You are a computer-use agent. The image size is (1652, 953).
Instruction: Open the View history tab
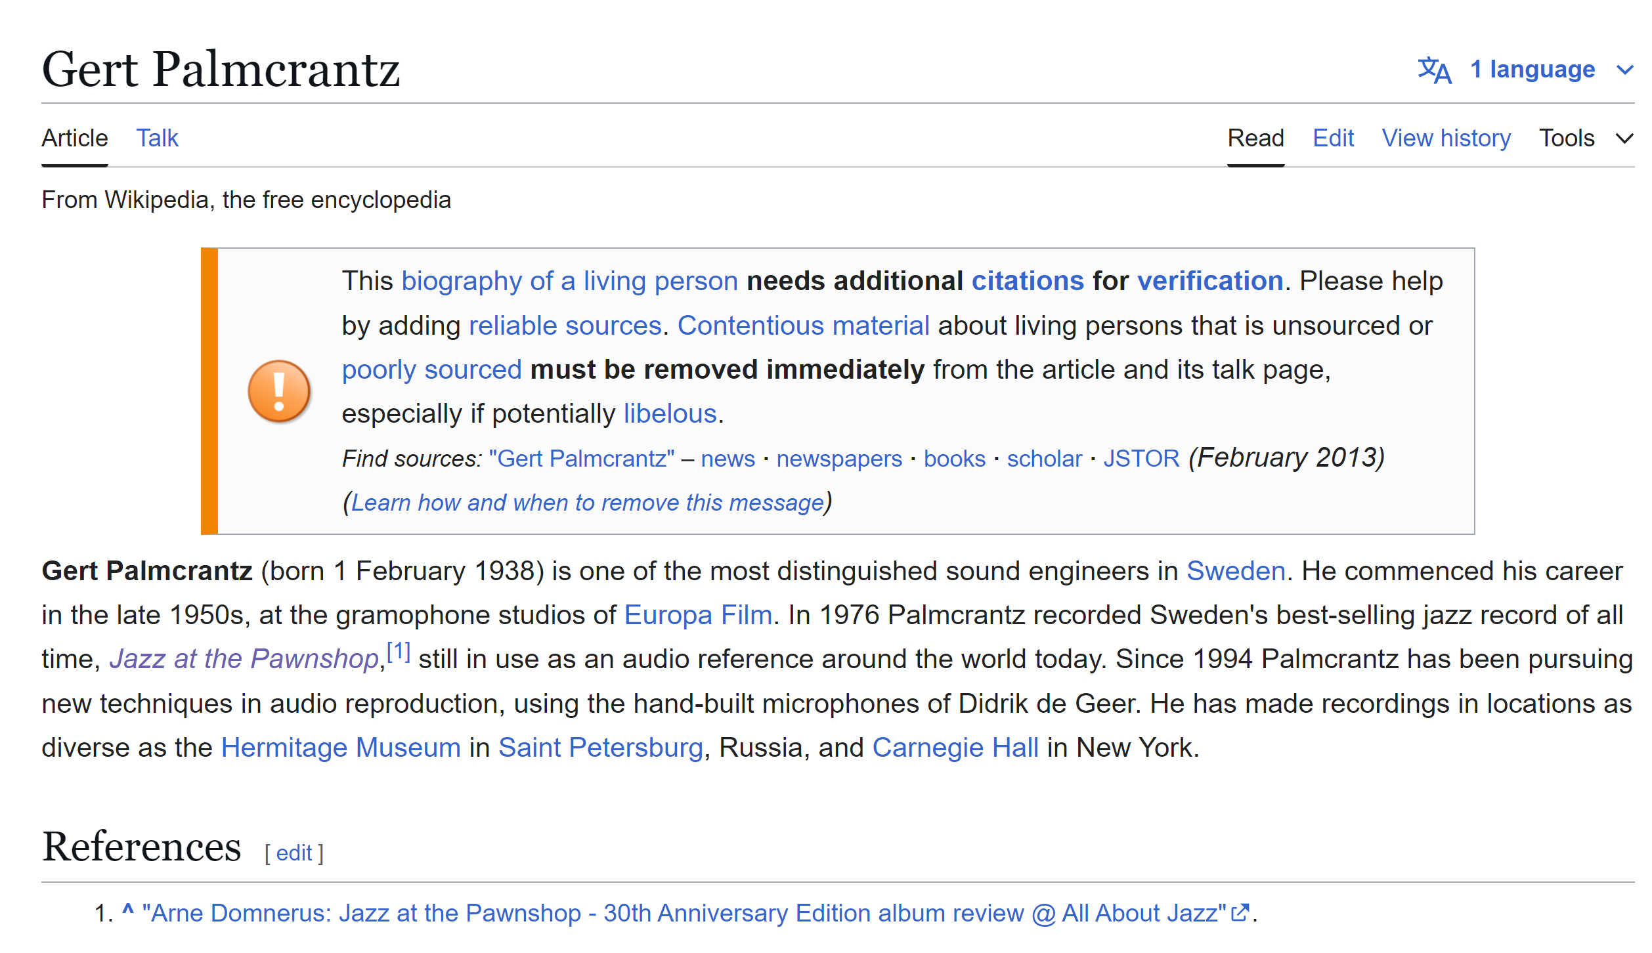click(x=1446, y=138)
